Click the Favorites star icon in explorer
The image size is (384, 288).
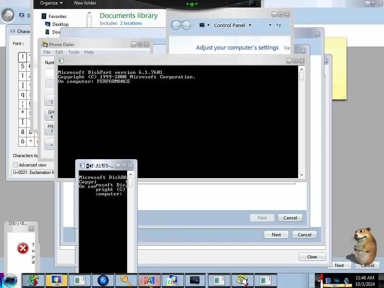pyautogui.click(x=44, y=16)
